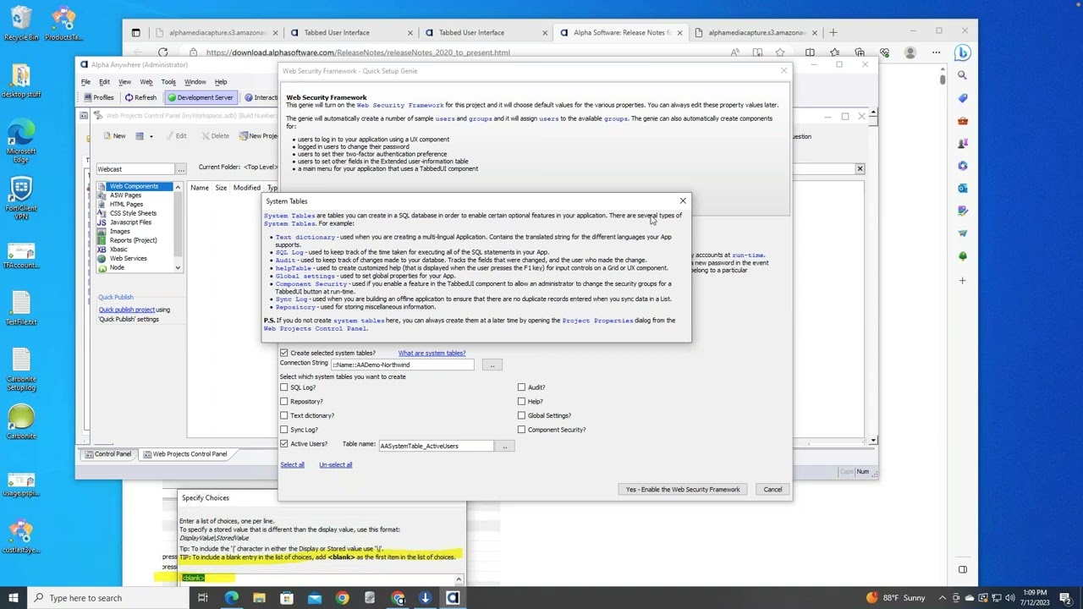Switch to Alpha Software Release Notes browser tab
This screenshot has height=609, width=1083.
point(621,32)
